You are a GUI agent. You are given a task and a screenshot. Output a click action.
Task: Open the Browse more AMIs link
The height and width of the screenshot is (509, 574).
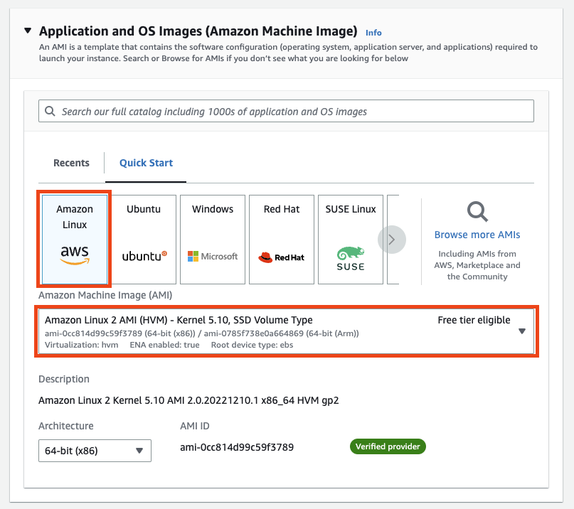pos(477,235)
